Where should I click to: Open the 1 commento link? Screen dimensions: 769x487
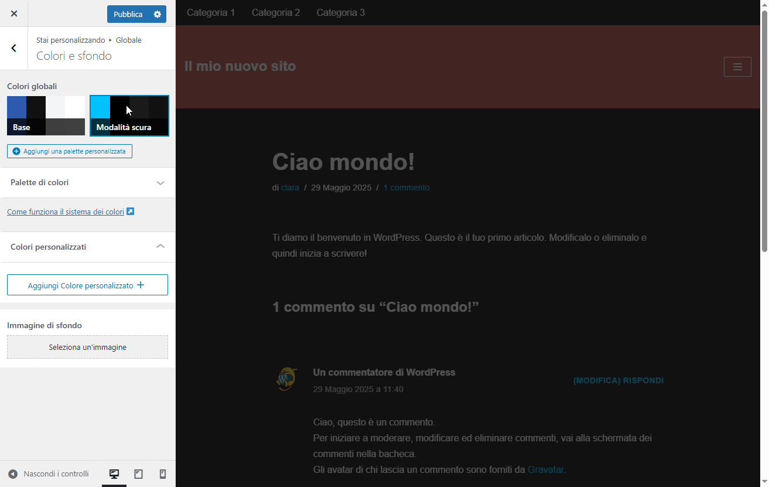click(x=406, y=188)
